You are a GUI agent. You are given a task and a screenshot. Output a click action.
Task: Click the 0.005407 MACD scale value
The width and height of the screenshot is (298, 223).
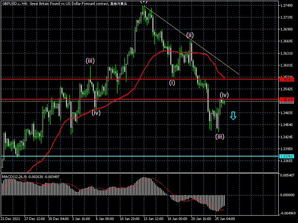(x=287, y=175)
